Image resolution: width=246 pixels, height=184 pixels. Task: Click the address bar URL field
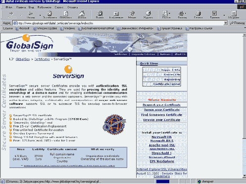click(118, 23)
